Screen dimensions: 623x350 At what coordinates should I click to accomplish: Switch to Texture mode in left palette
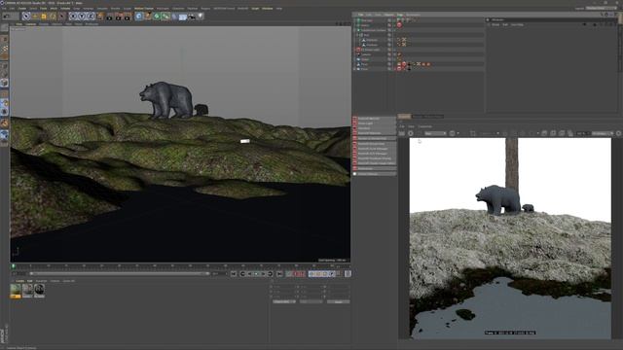pos(4,49)
